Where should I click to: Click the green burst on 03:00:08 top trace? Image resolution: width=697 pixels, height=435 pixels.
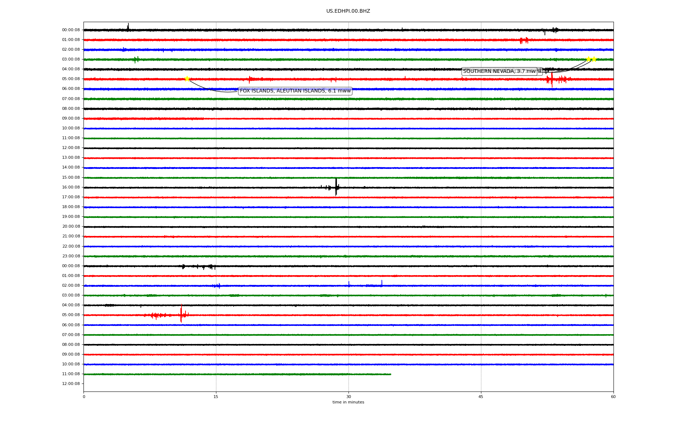click(136, 59)
